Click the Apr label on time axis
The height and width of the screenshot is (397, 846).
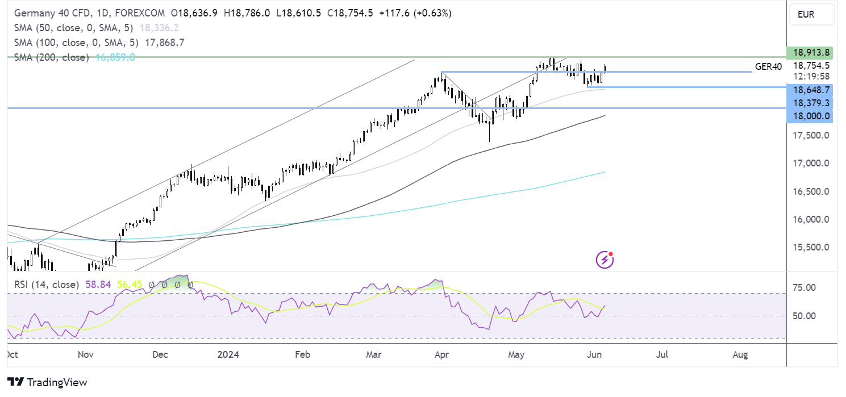point(441,355)
